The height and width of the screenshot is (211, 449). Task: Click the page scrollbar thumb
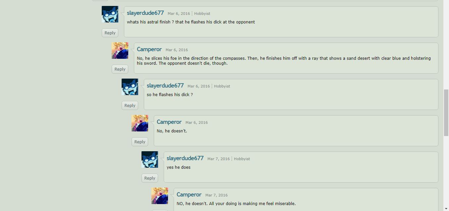point(446,113)
